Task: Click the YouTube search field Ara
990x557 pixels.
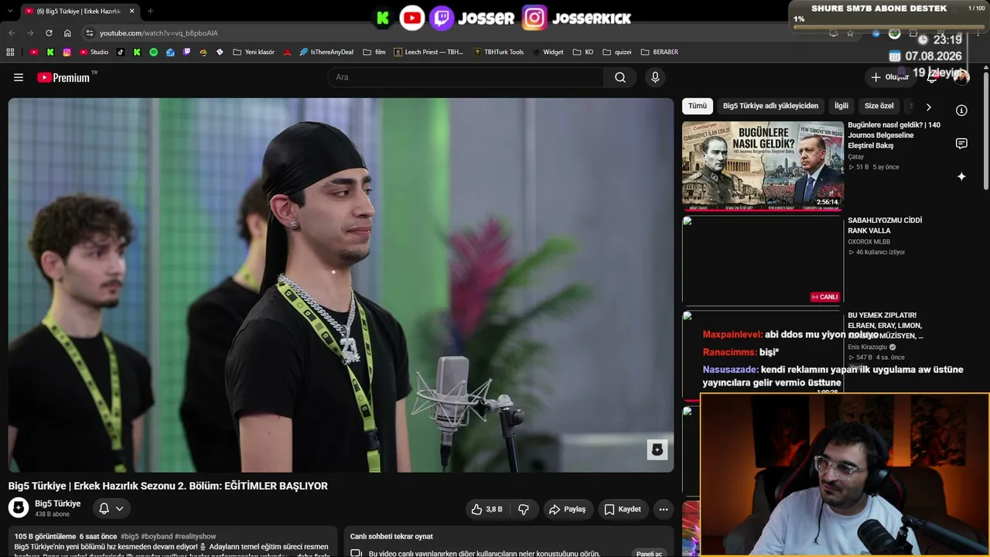Action: pyautogui.click(x=466, y=77)
